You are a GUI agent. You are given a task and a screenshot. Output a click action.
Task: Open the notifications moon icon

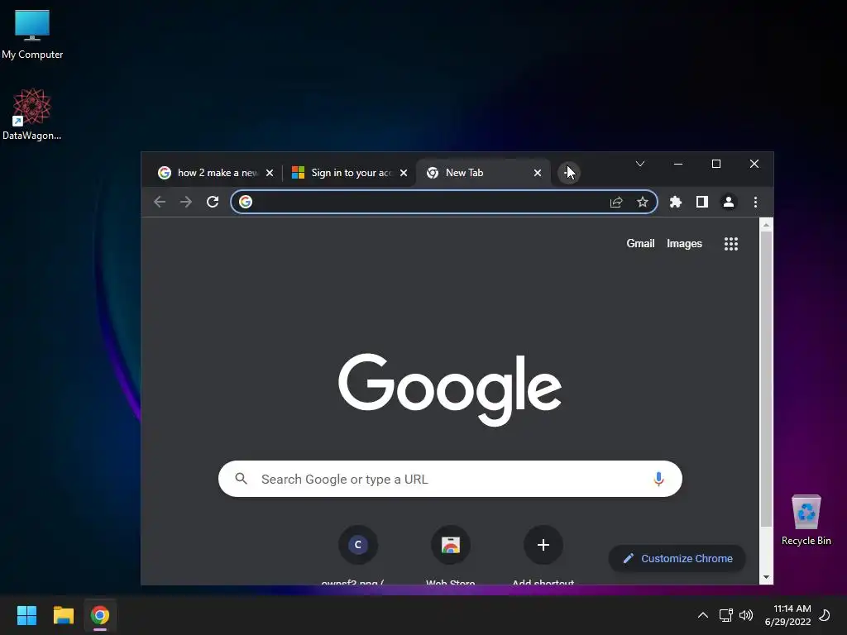pos(825,615)
